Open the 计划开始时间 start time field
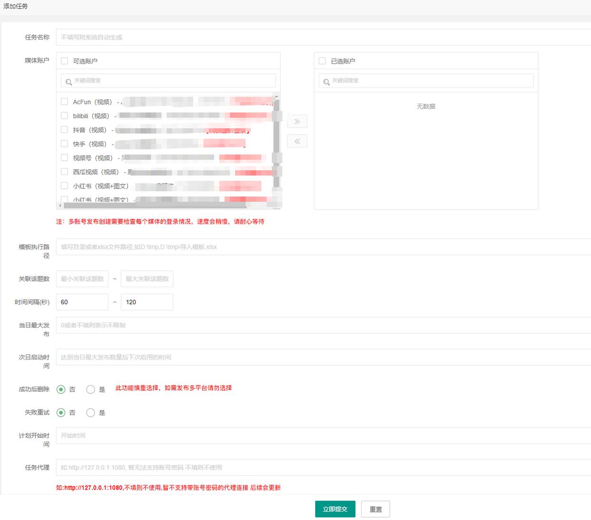The image size is (591, 520). pos(324,435)
